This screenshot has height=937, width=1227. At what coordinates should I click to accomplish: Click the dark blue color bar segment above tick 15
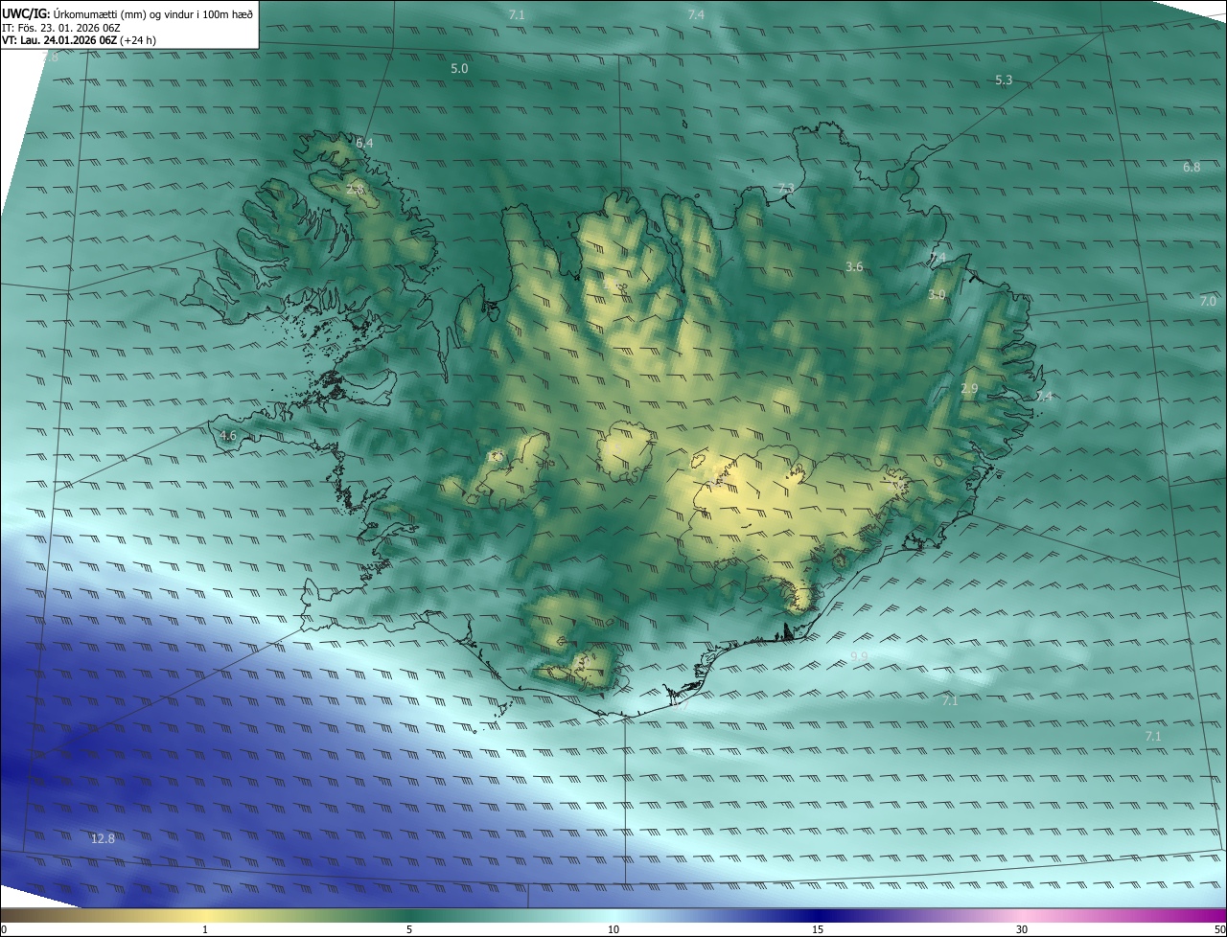818,915
